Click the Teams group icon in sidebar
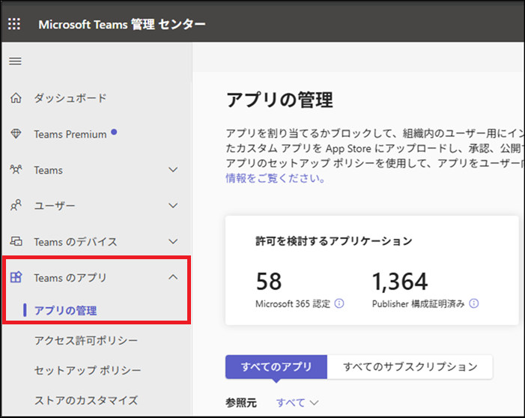 point(16,169)
